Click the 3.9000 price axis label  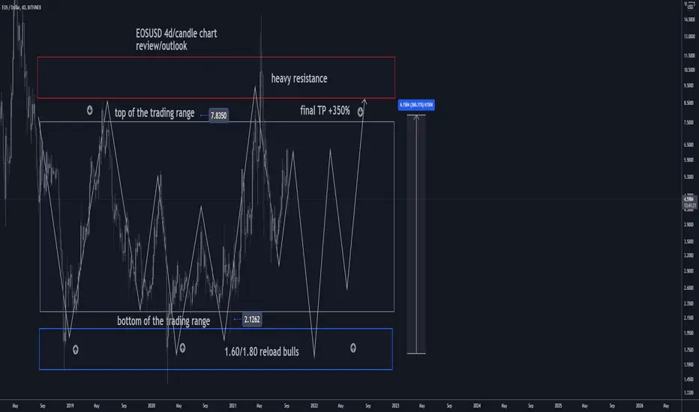point(689,225)
